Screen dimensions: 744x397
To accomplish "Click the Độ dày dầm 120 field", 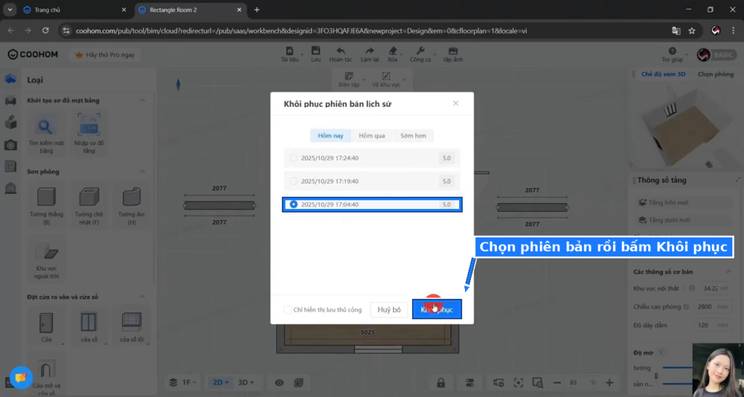I will point(712,325).
